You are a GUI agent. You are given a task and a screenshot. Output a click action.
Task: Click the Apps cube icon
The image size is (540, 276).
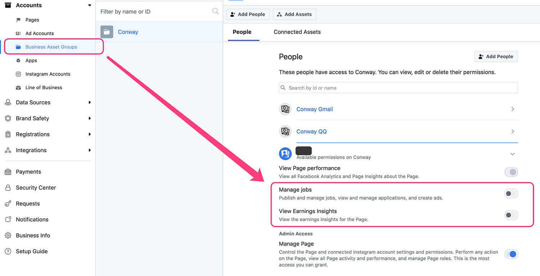tap(18, 60)
